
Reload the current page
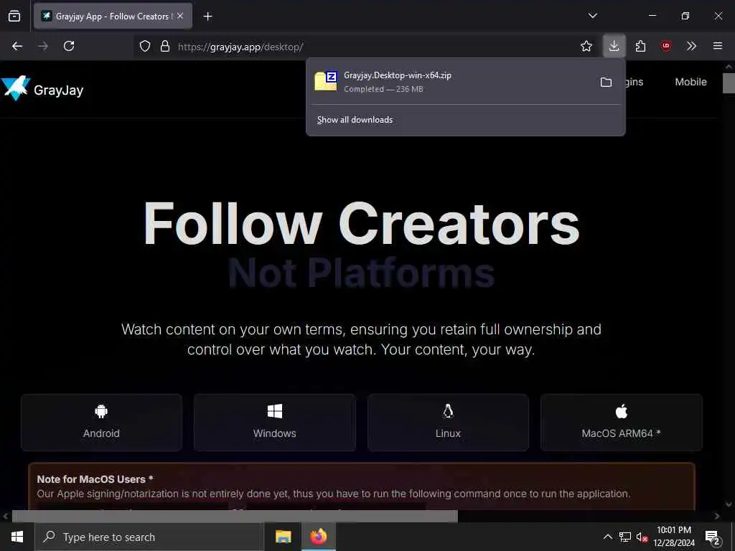pos(69,46)
